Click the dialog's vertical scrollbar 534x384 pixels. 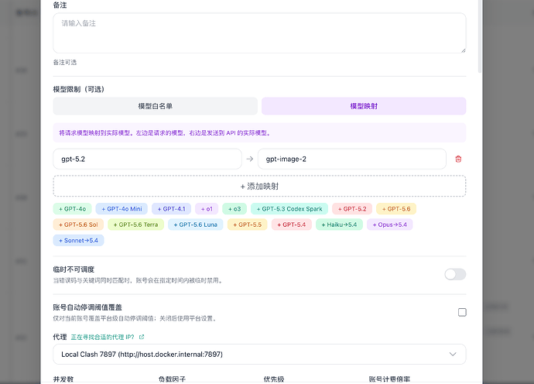pyautogui.click(x=480, y=36)
